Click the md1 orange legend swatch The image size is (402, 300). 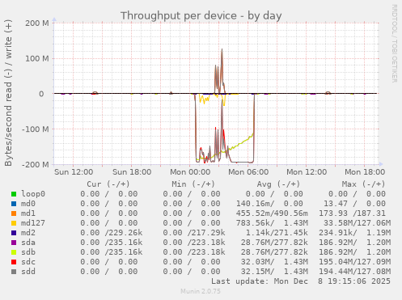[x=14, y=213]
